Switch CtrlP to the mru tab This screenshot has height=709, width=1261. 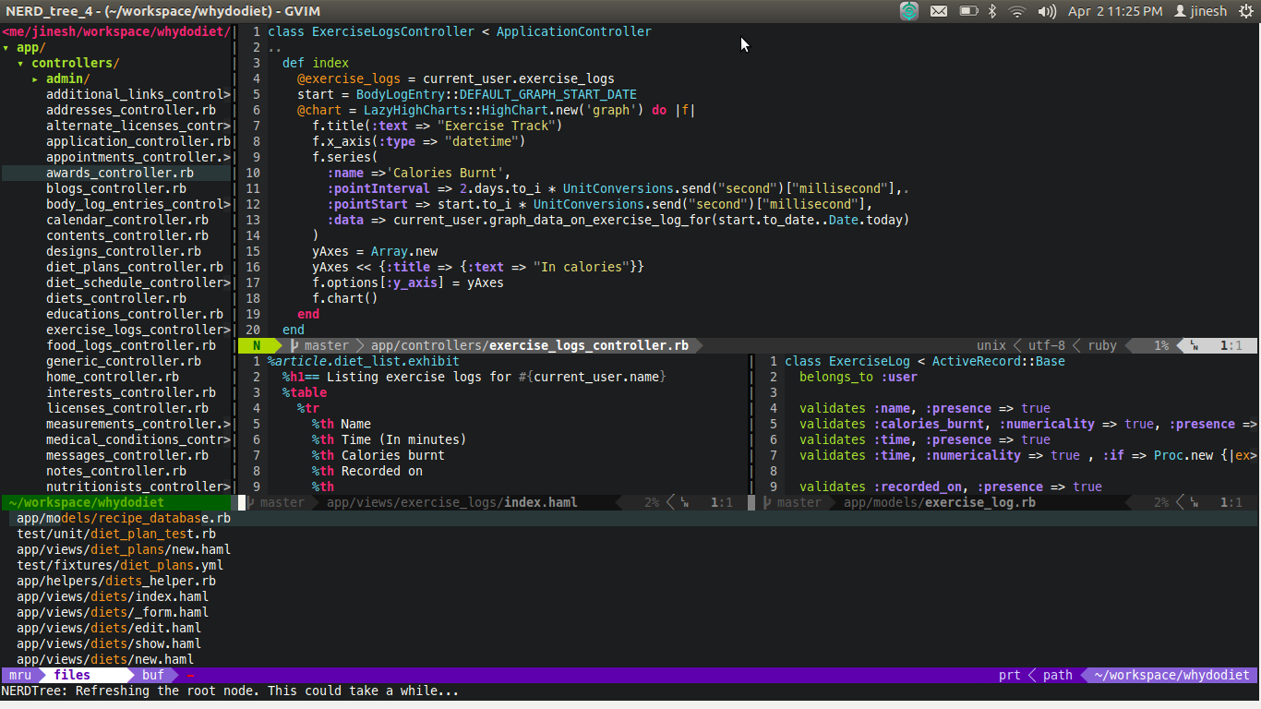pyautogui.click(x=19, y=675)
